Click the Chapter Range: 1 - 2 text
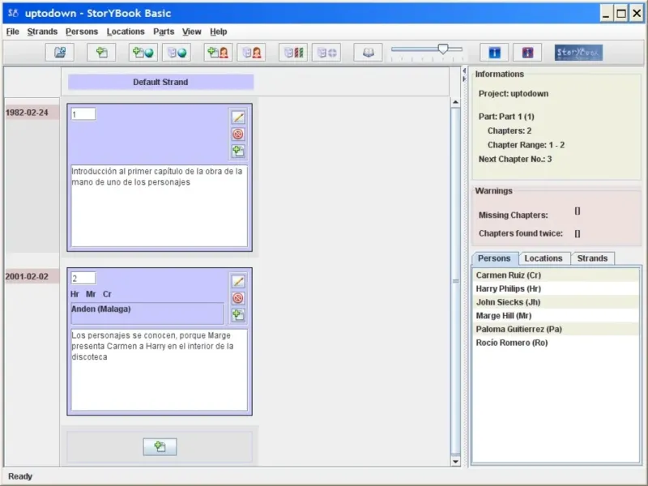The width and height of the screenshot is (648, 486). (x=526, y=145)
